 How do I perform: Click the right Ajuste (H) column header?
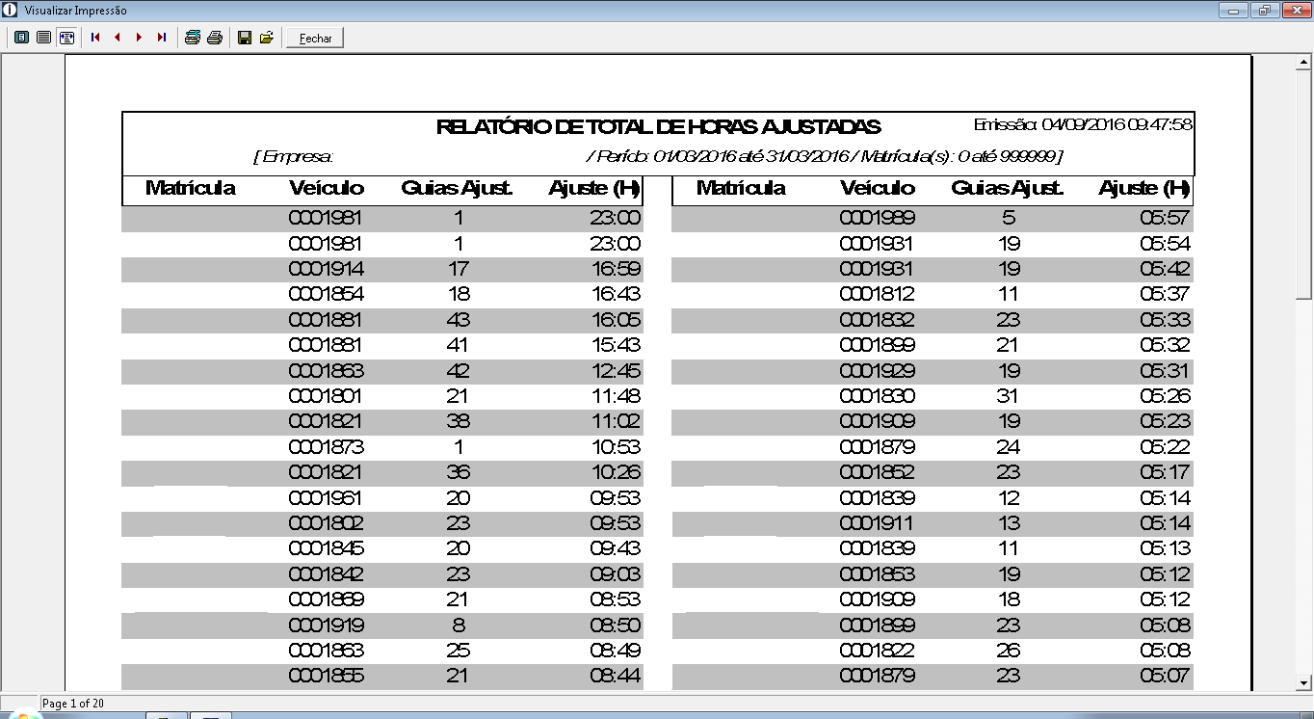click(x=1143, y=188)
